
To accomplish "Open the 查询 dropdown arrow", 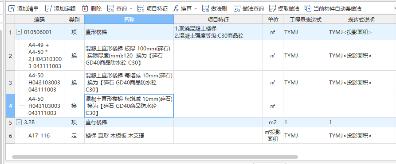I will point(131,9).
